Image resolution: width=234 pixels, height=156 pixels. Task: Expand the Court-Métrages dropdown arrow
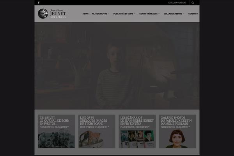click(x=159, y=14)
